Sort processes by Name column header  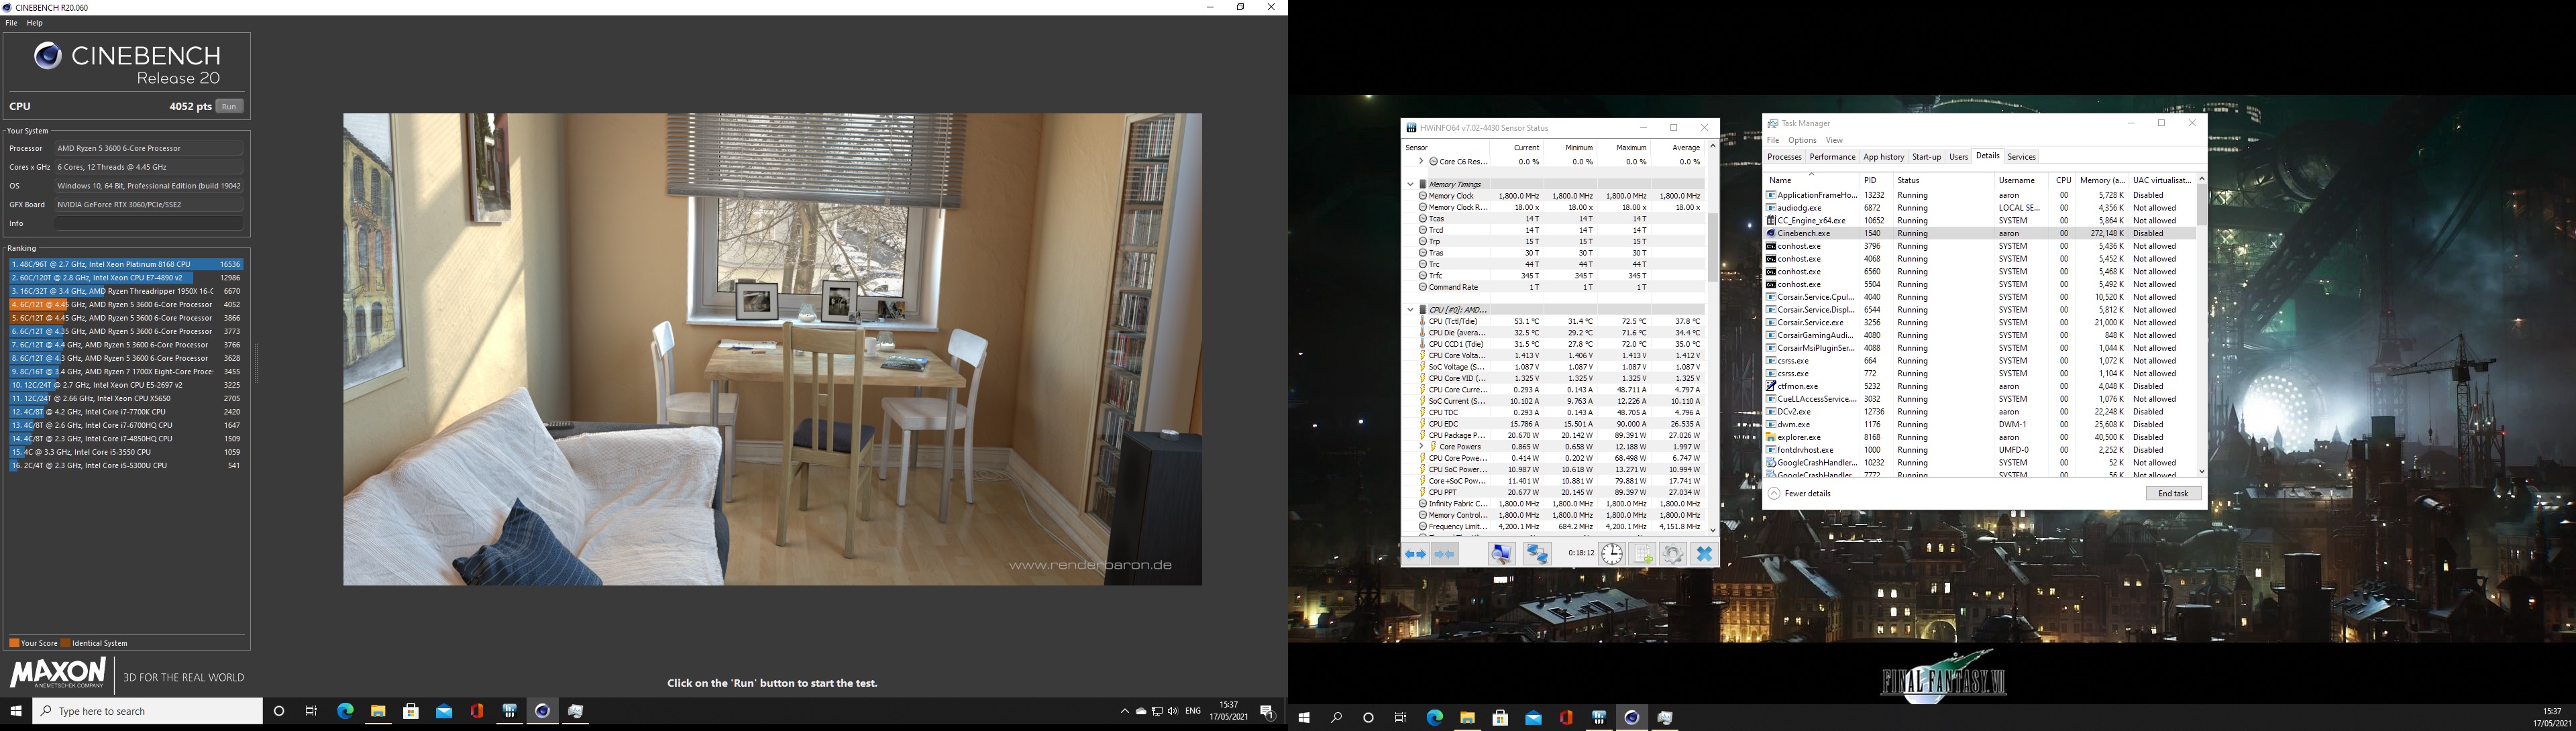tap(1811, 181)
